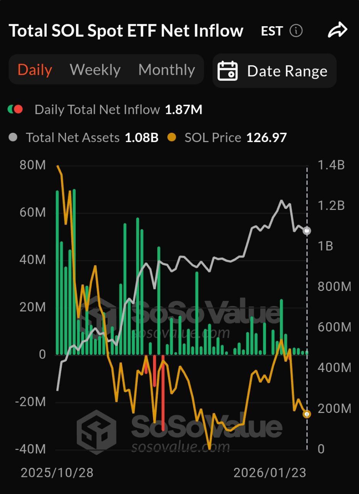This screenshot has width=359, height=494.
Task: Open the Date Range picker
Action: tap(275, 71)
